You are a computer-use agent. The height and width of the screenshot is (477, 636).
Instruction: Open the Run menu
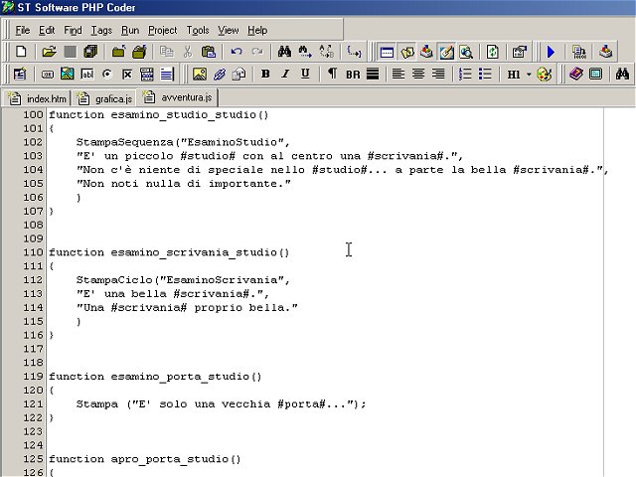pos(130,31)
